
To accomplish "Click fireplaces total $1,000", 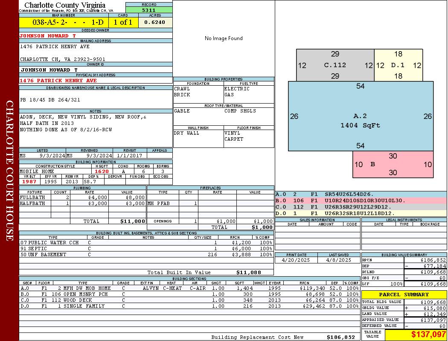I will pos(262,228).
